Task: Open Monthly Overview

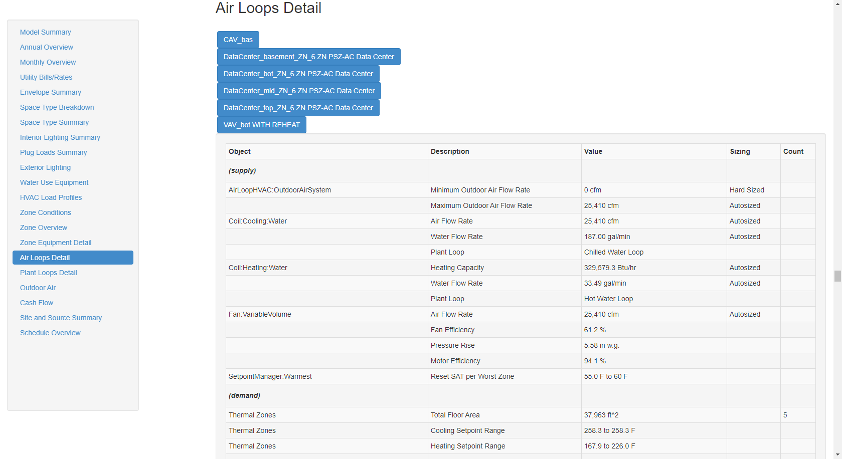Action: (x=48, y=62)
